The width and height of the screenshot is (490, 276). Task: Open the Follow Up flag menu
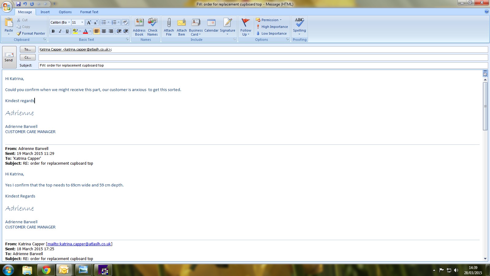[x=246, y=27]
